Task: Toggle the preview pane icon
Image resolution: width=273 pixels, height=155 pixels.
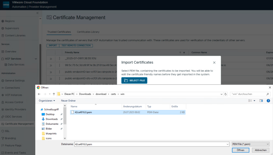Action: pyautogui.click(x=261, y=101)
